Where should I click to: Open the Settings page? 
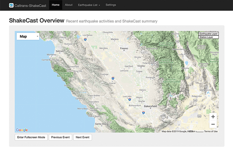click(111, 5)
